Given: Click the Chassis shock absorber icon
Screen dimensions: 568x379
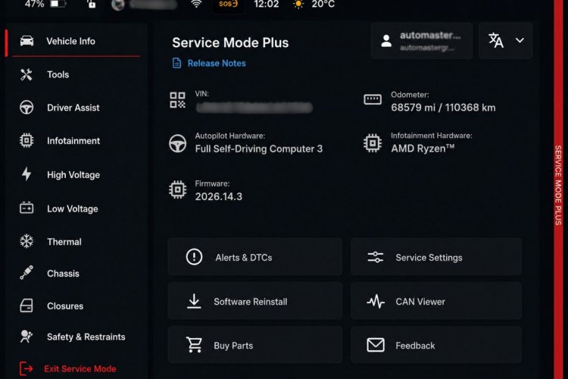Looking at the screenshot, I should (27, 273).
